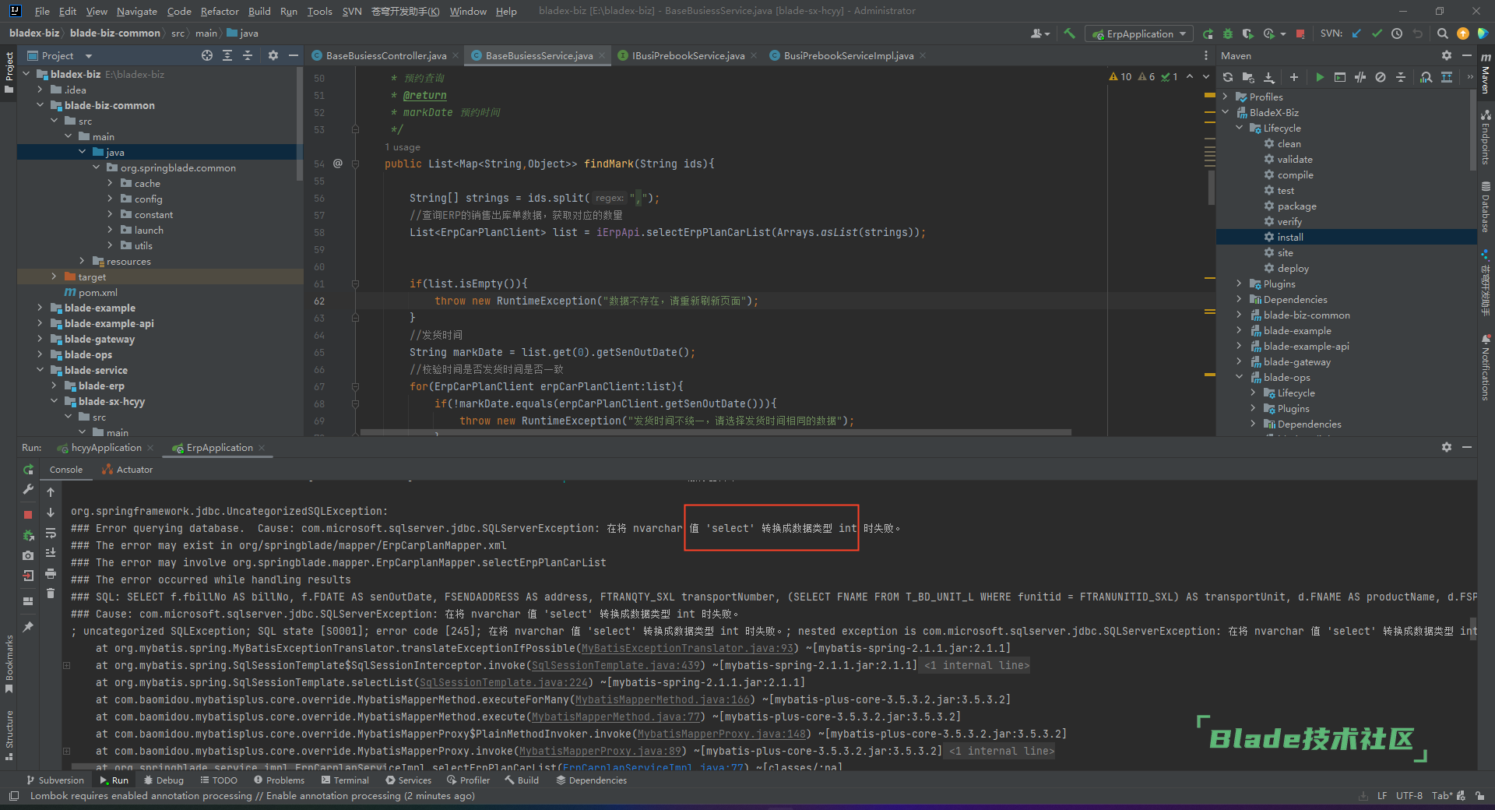1495x810 pixels.
Task: Expand blade-example module in Project tree
Action: point(40,308)
